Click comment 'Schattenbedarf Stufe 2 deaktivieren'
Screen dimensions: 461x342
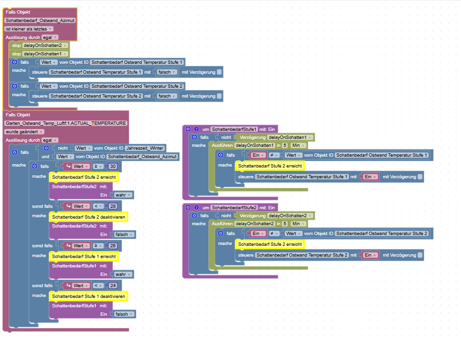[89, 217]
